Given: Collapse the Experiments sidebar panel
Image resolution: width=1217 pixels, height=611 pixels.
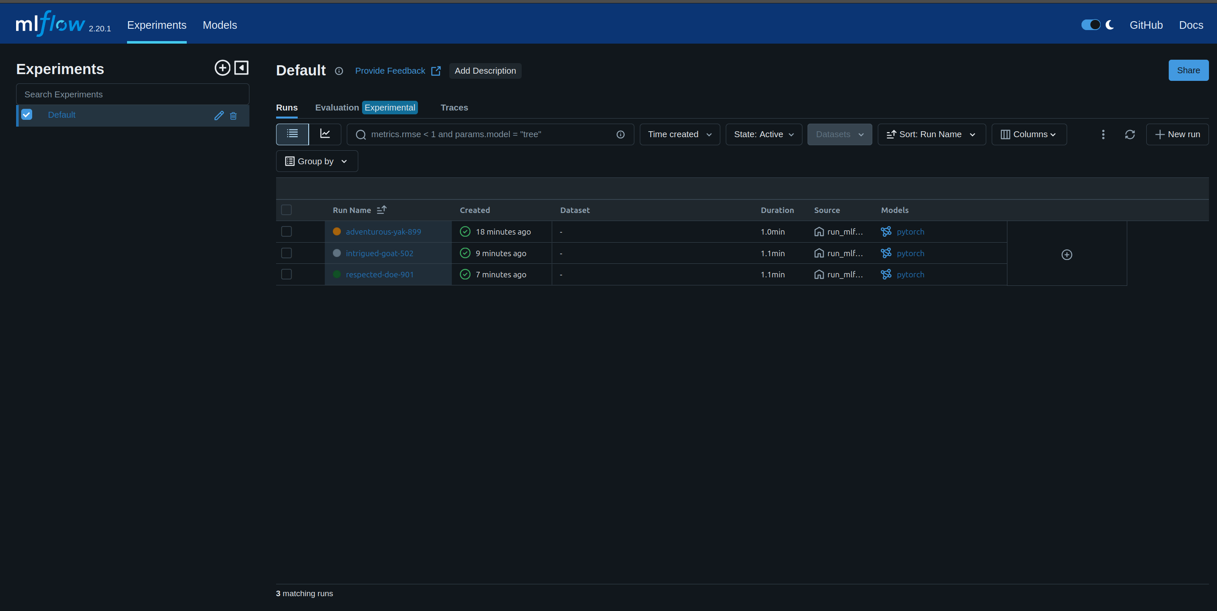Looking at the screenshot, I should pyautogui.click(x=241, y=68).
